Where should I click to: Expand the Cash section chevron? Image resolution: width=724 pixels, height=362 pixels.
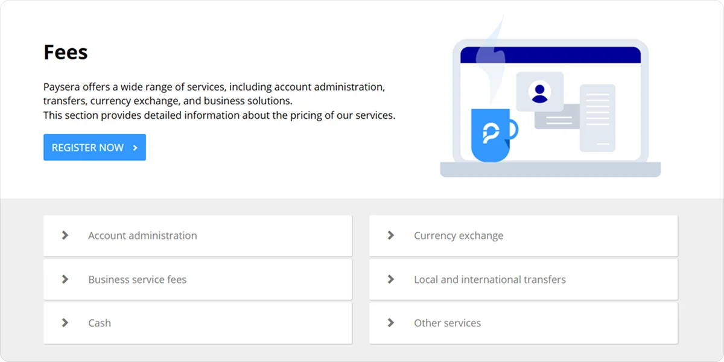click(65, 323)
